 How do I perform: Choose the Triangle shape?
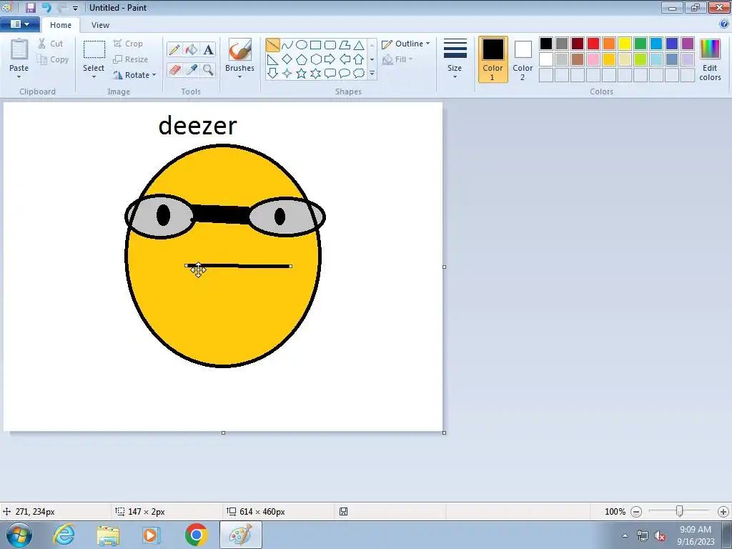click(x=359, y=45)
